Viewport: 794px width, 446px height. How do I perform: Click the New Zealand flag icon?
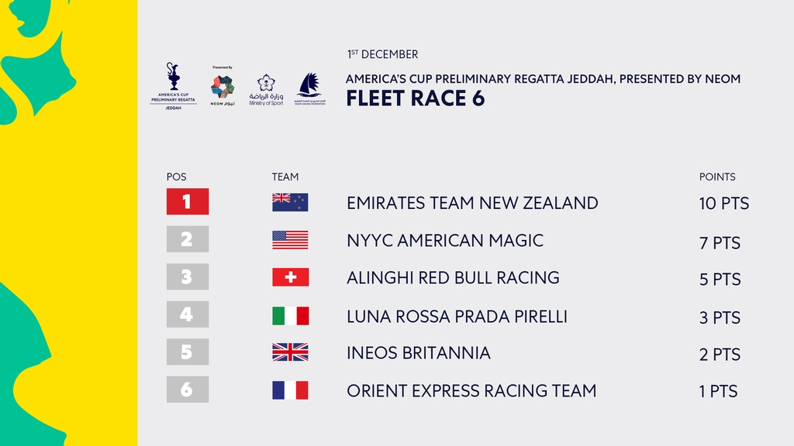pos(290,202)
